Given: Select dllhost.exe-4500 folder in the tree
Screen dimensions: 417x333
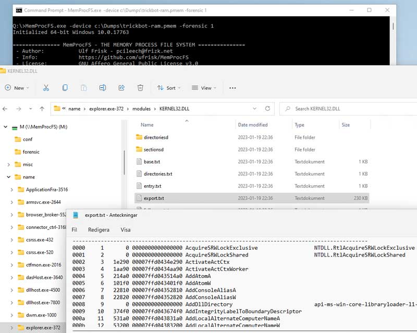Looking at the screenshot, I should tap(43, 290).
